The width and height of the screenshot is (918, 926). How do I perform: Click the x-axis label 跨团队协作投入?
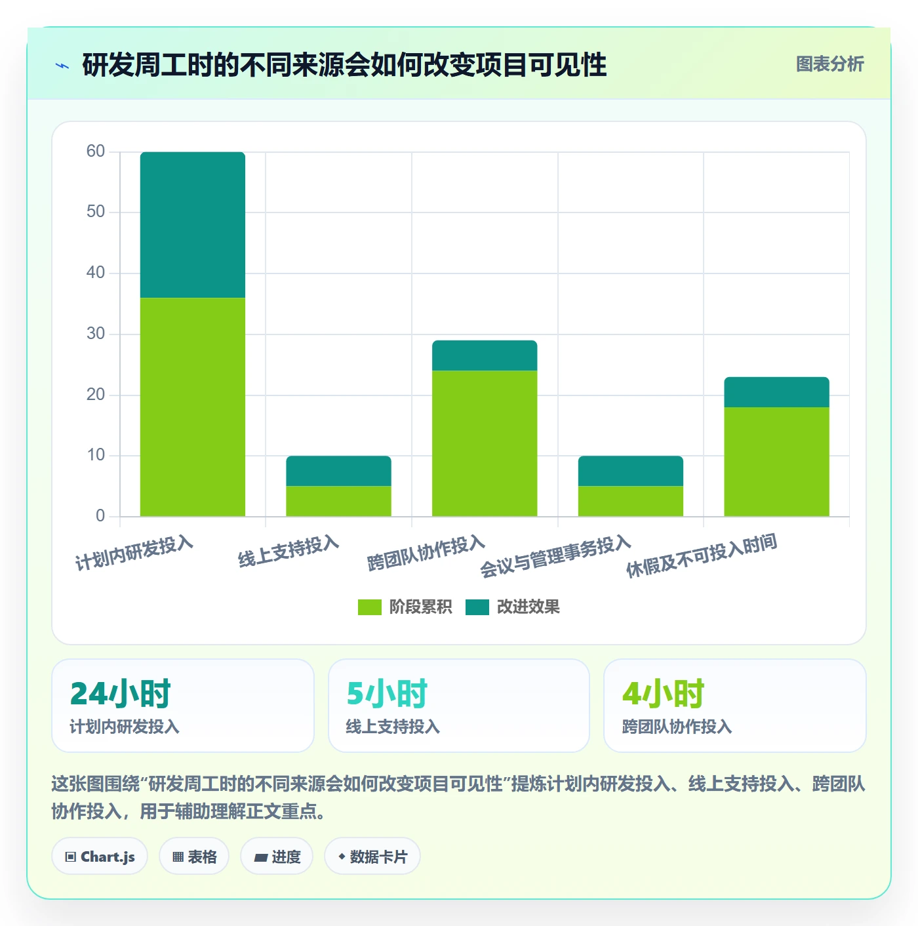click(x=426, y=553)
